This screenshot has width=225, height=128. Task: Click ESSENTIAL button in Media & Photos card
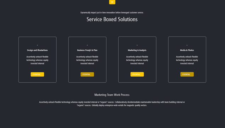click(x=187, y=74)
